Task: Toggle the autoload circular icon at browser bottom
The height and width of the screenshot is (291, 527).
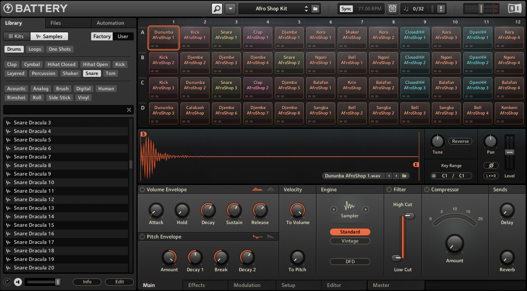Action: point(7,282)
